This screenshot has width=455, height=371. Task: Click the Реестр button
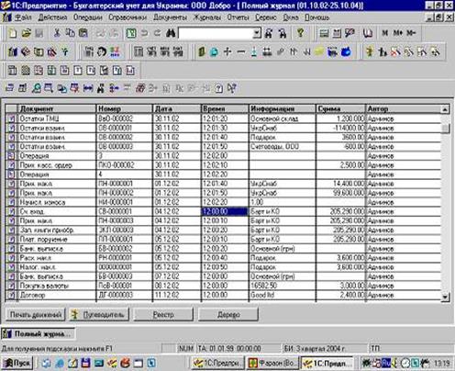(163, 314)
